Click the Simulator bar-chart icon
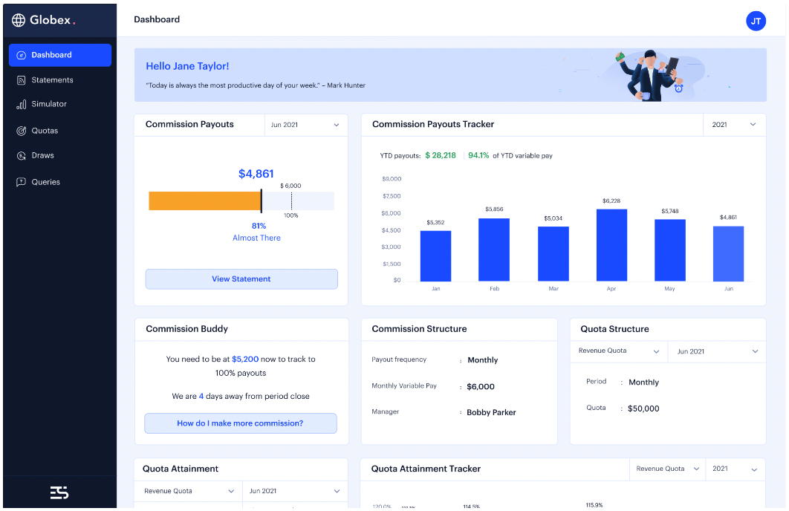 [21, 105]
